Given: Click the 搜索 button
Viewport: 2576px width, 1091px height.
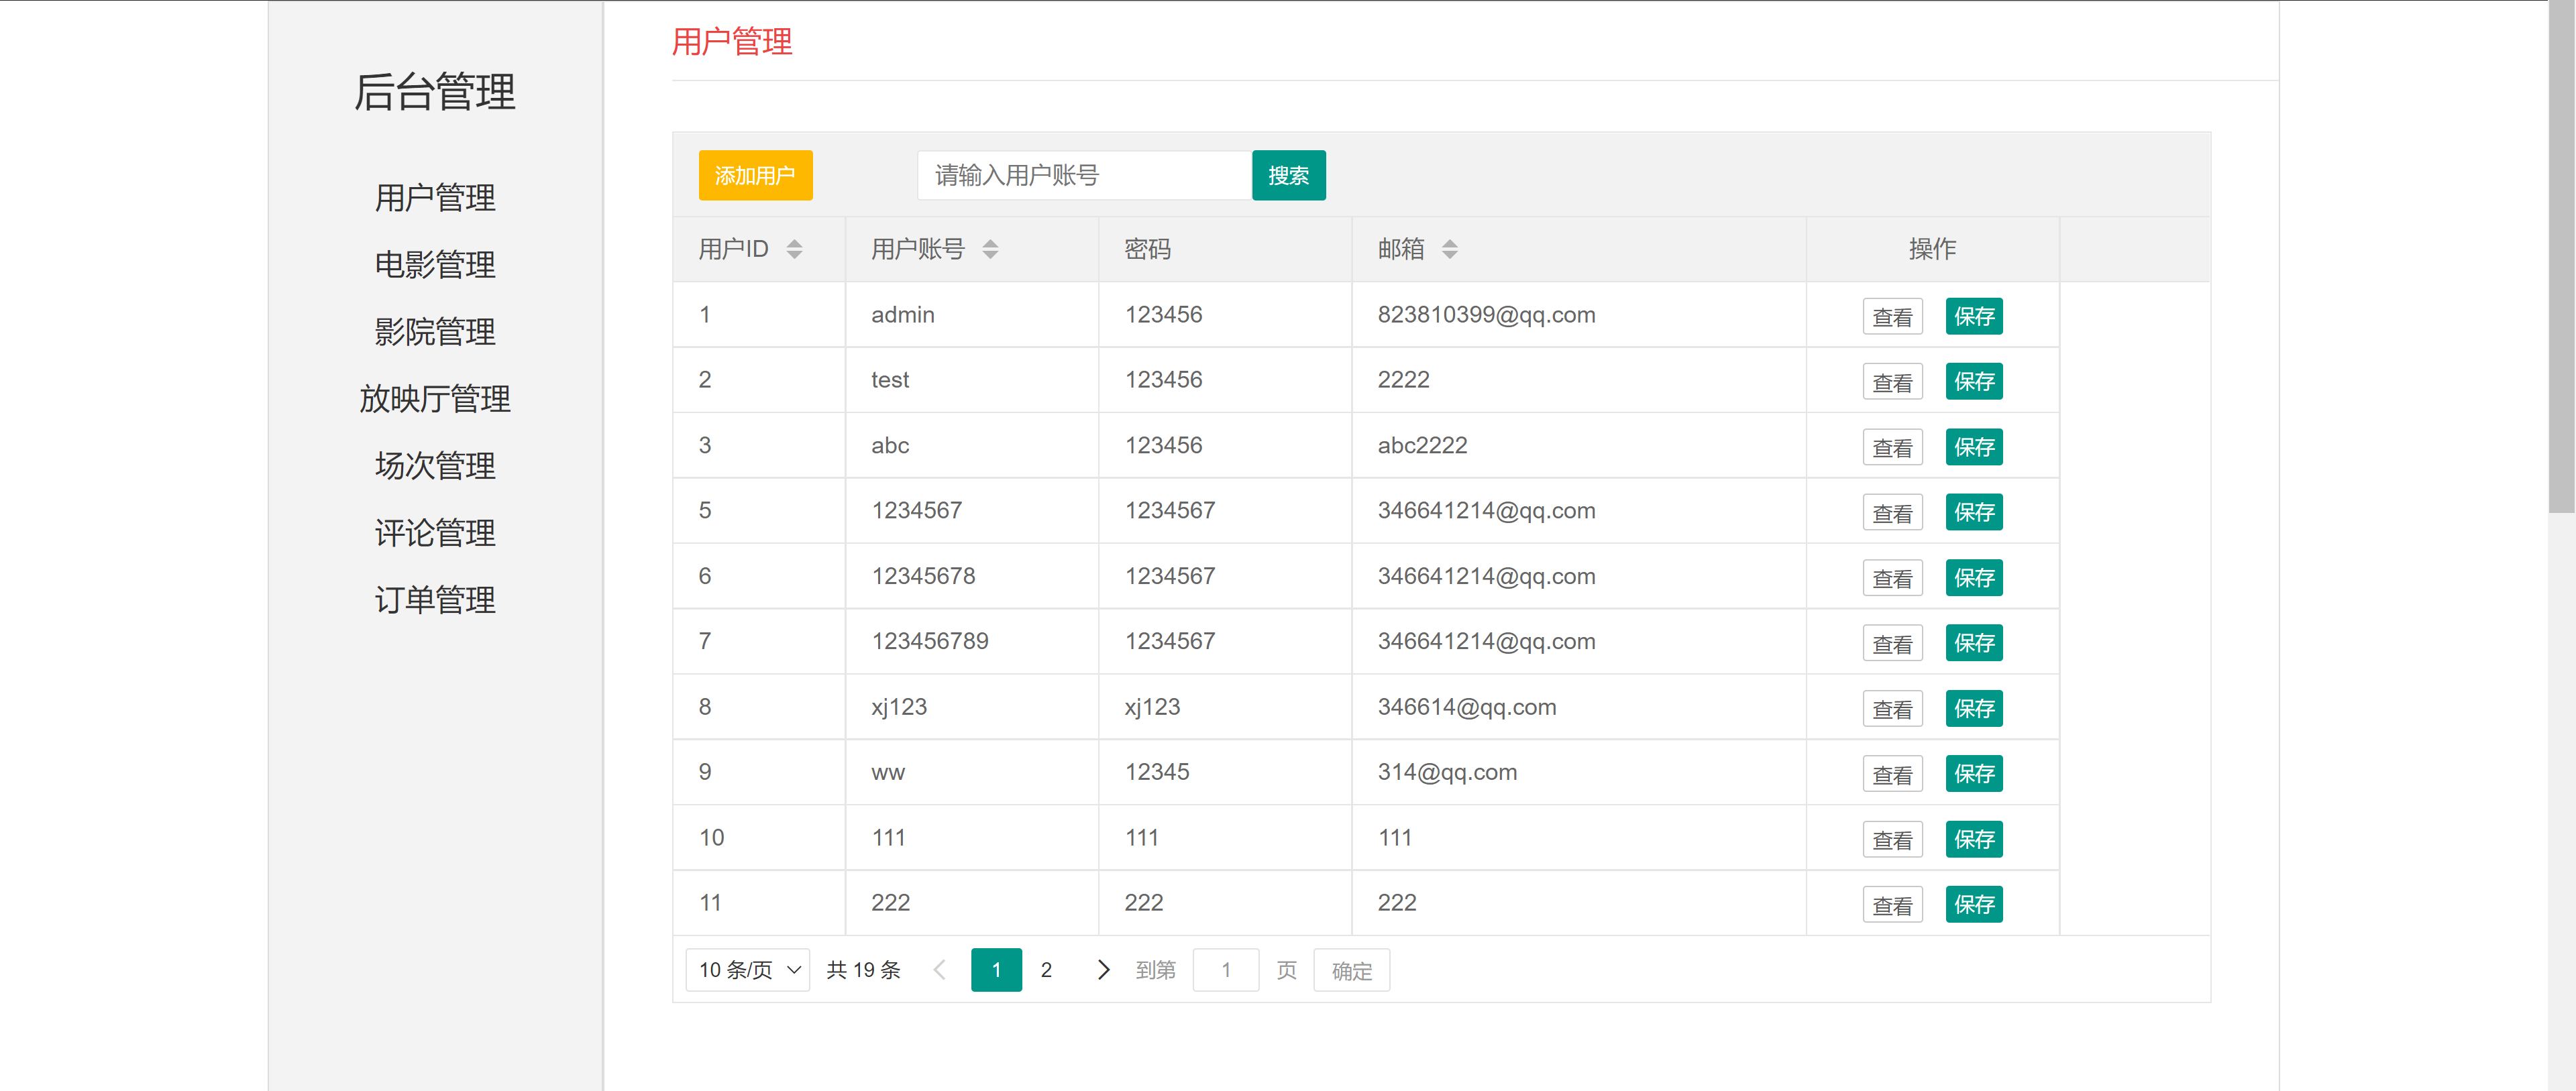Looking at the screenshot, I should [1288, 175].
